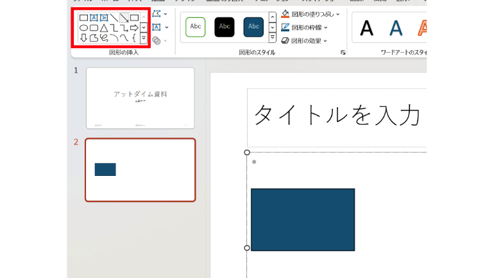The image size is (494, 278).
Task: Select the left brace shape
Action: point(134,38)
